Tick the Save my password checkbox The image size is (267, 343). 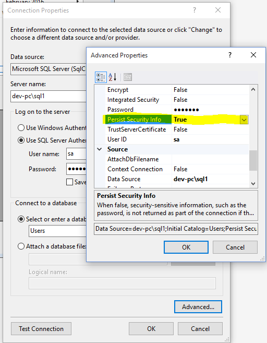[69, 182]
